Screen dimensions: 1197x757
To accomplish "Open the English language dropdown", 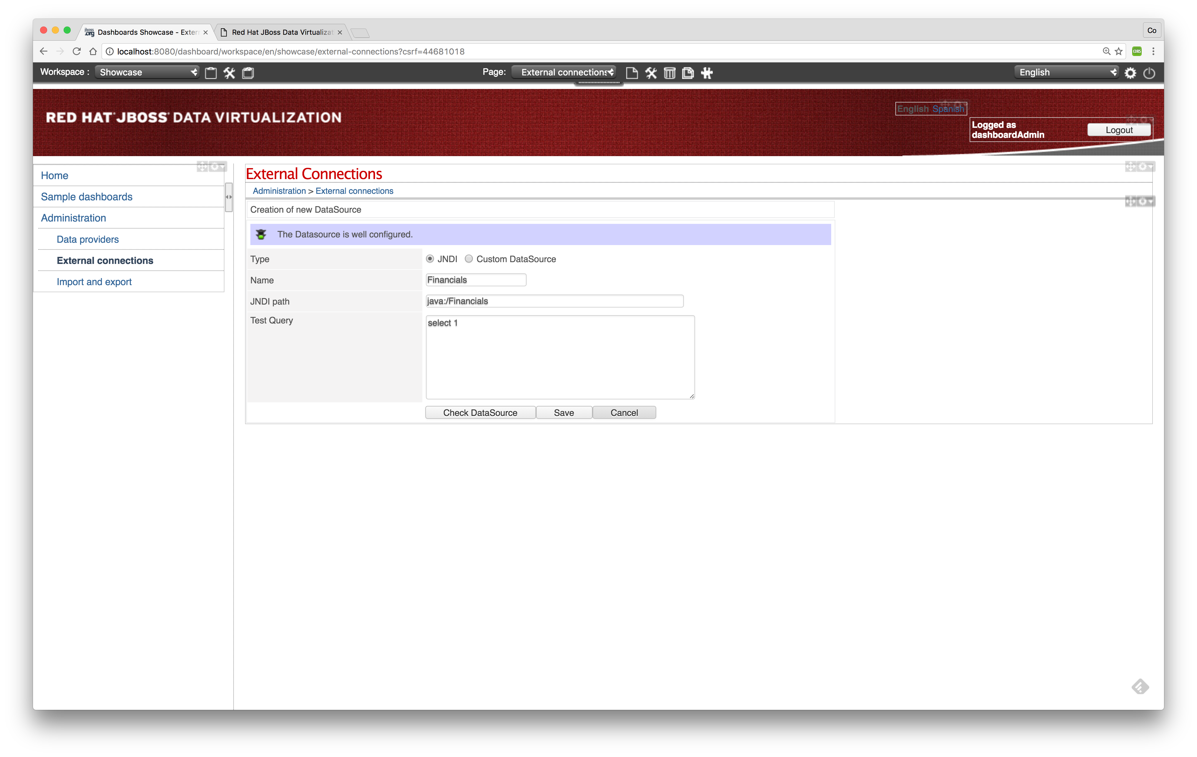I will point(1065,72).
